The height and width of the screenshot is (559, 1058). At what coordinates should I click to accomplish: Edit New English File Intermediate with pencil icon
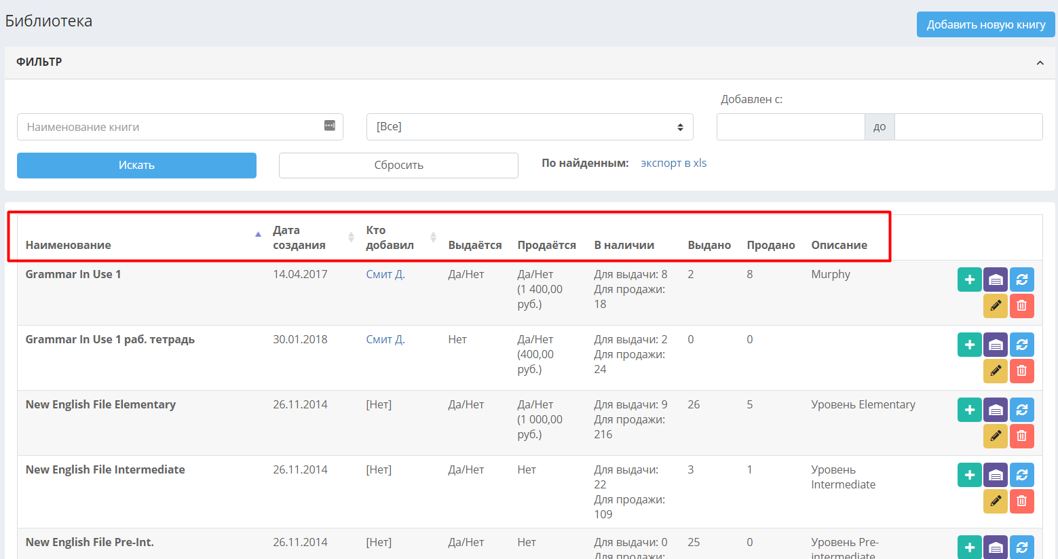(x=996, y=501)
